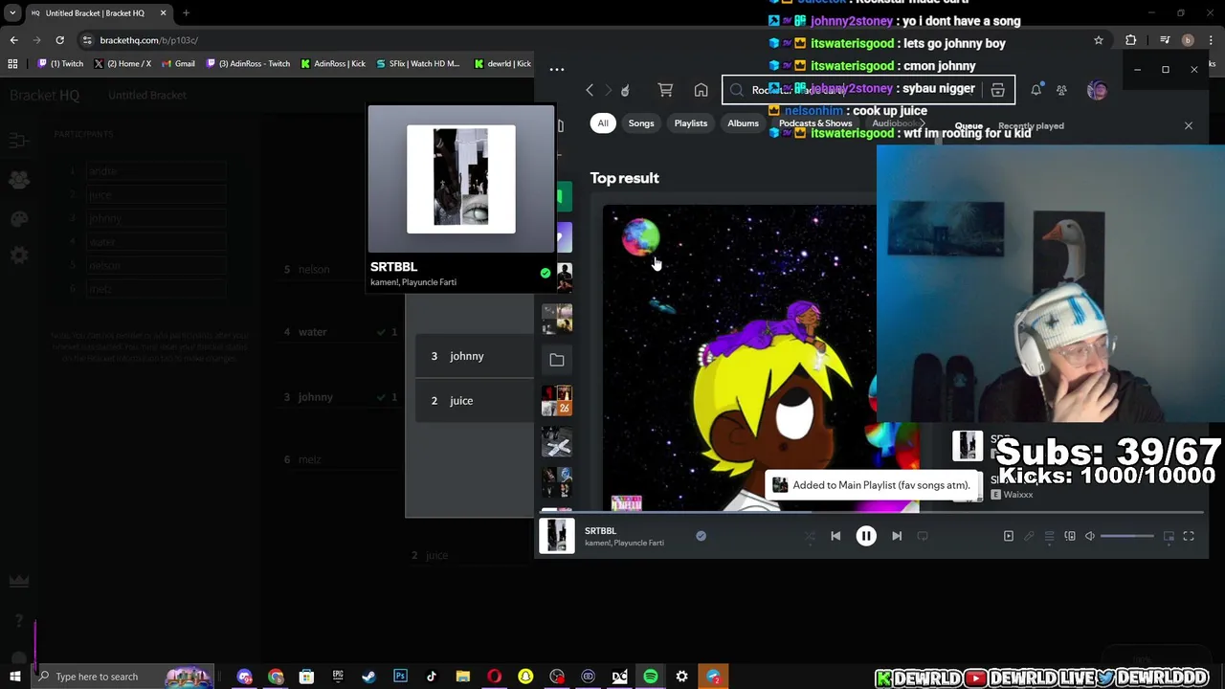Select the Playlists filter chip
The height and width of the screenshot is (689, 1225).
690,123
